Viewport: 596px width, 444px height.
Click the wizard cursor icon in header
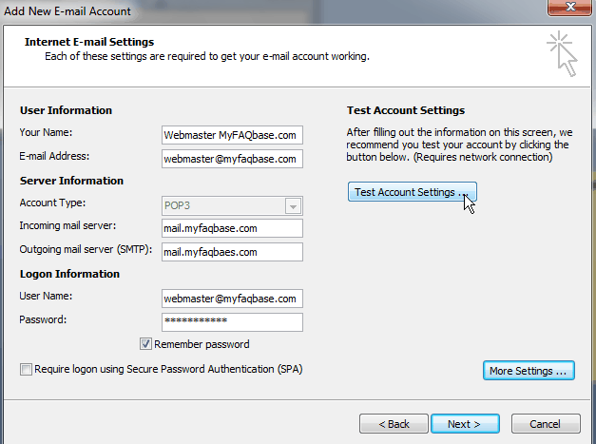563,52
